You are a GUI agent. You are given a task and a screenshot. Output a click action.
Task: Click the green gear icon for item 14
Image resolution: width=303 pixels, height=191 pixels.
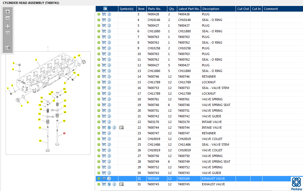click(99, 77)
